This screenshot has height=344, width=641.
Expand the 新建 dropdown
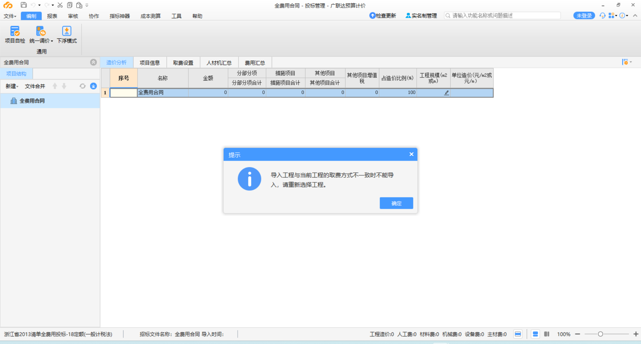[x=12, y=86]
